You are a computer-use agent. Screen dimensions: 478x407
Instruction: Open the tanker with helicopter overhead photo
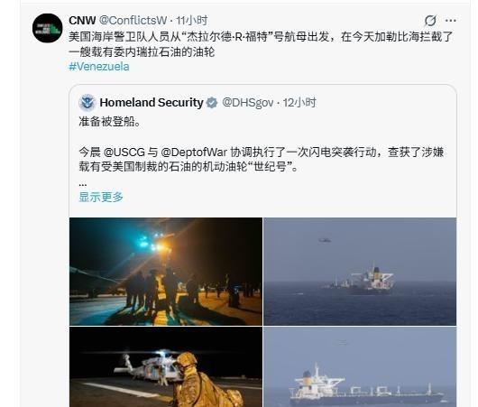[360, 272]
